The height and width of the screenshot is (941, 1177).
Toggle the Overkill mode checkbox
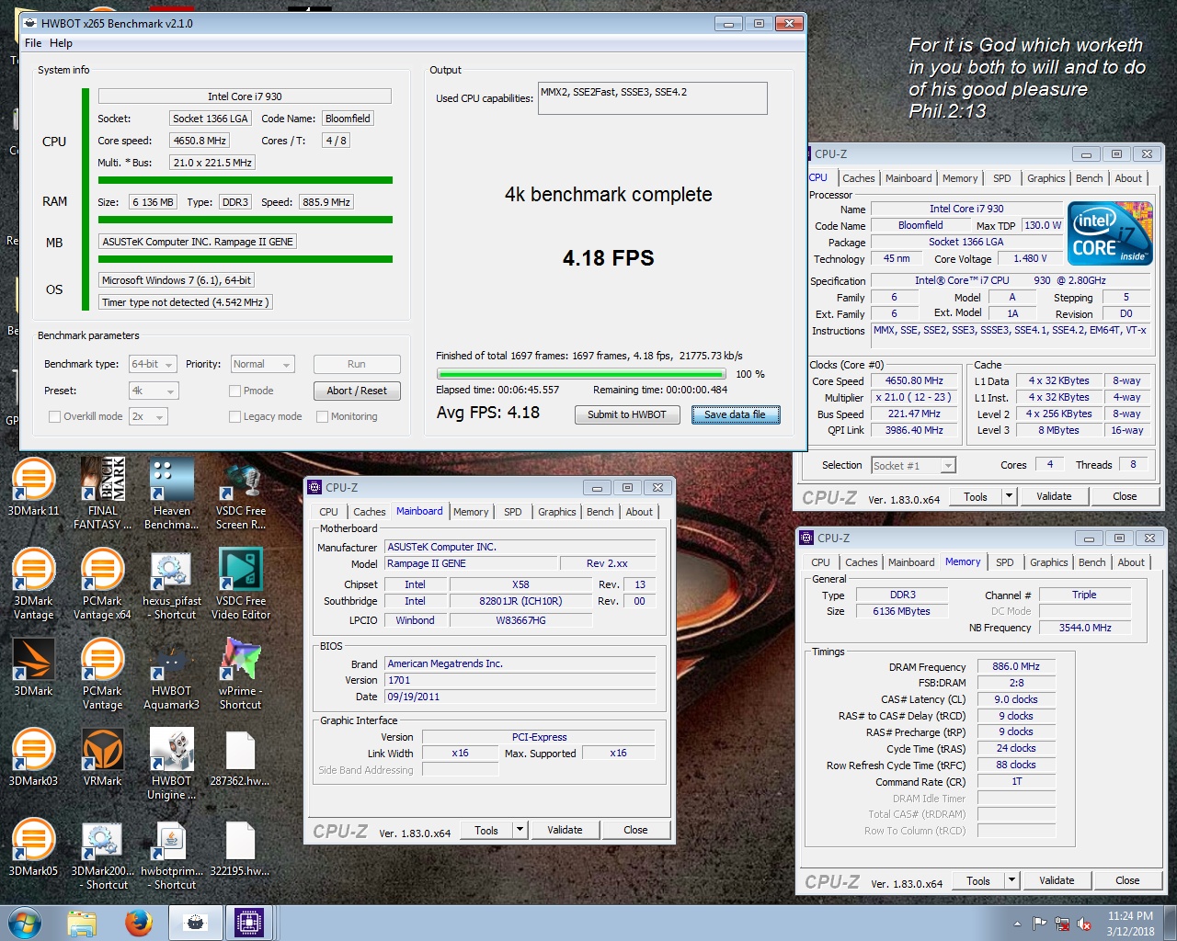click(x=54, y=416)
